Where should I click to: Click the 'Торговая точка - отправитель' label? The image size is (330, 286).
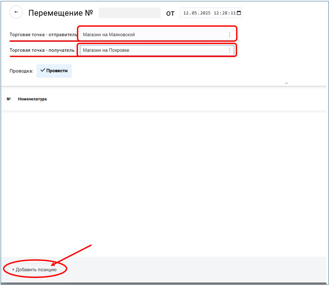43,35
